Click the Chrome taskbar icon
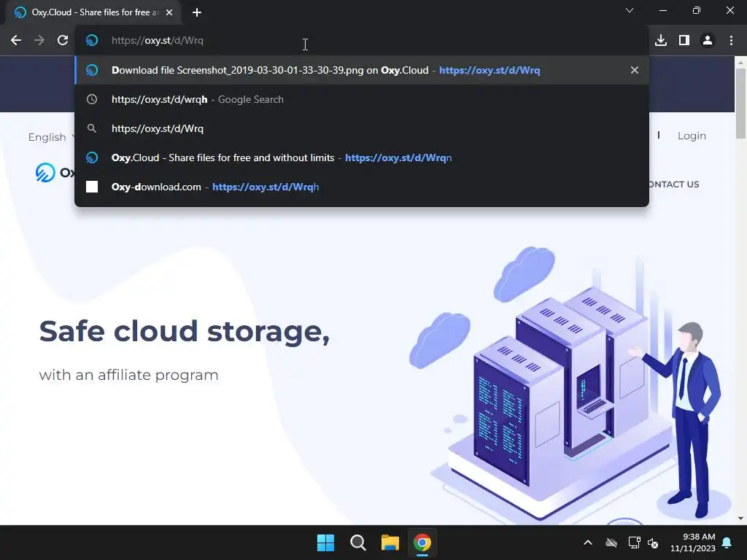The width and height of the screenshot is (747, 560). [x=422, y=542]
